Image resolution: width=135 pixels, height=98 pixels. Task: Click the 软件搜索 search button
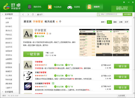[x=127, y=14]
